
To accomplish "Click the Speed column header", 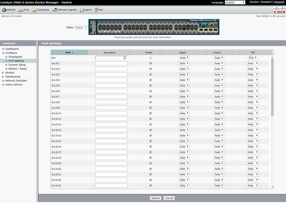I will pyautogui.click(x=184, y=52).
